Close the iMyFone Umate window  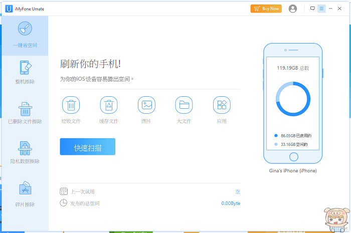(339, 9)
